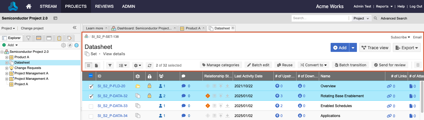
Task: Go to the REVIEWS navigation tab
Action: 104,6
